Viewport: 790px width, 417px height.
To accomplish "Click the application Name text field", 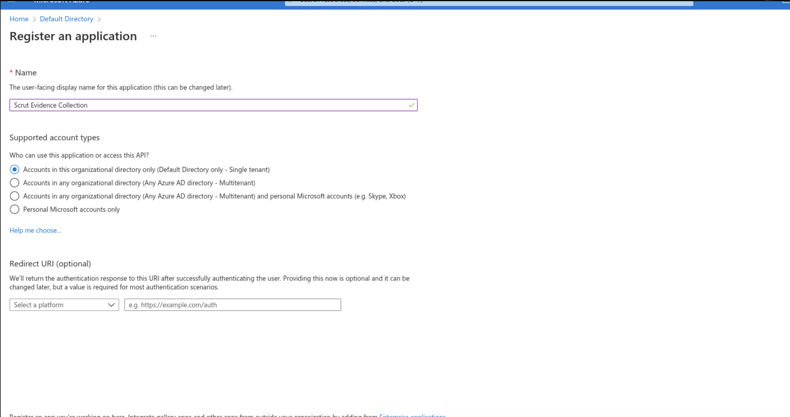I will (x=213, y=105).
